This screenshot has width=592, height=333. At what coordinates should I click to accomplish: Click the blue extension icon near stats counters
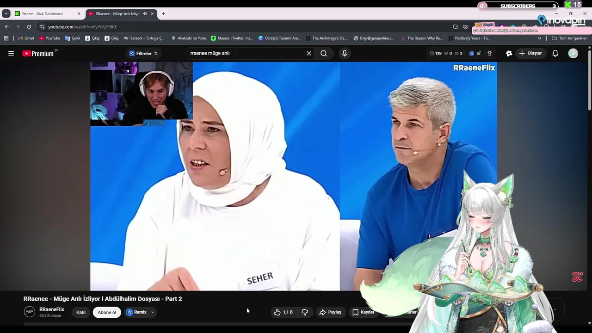pyautogui.click(x=471, y=53)
